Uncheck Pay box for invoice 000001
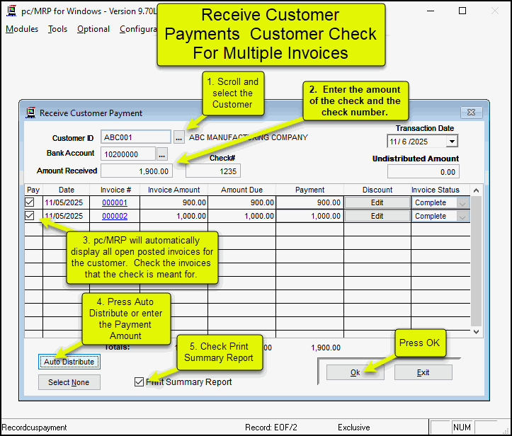 click(x=30, y=202)
